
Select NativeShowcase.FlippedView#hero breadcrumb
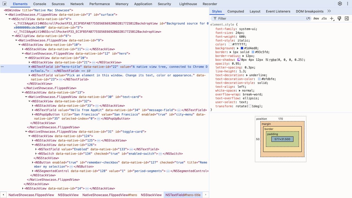click(110, 195)
